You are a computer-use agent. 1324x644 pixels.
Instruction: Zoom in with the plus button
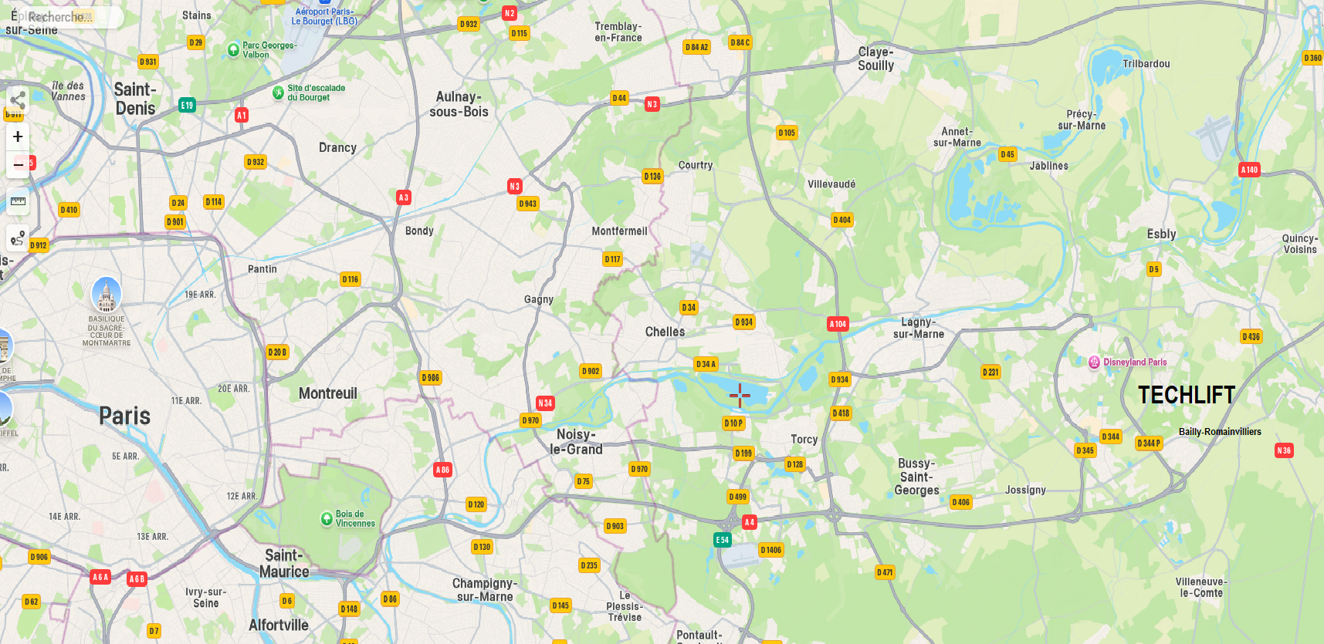[x=18, y=137]
